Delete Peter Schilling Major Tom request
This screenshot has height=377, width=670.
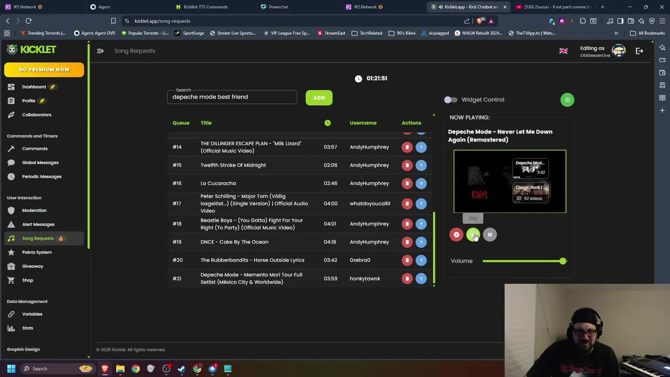[x=407, y=204]
